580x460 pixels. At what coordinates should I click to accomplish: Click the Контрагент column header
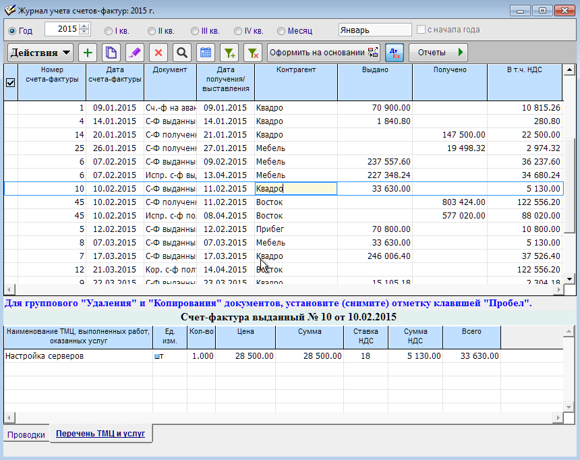click(296, 82)
